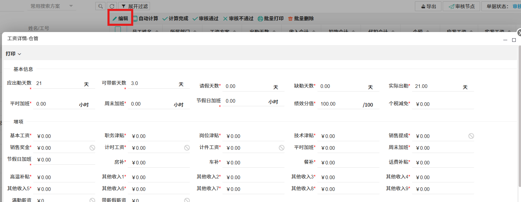Expand the 打印 dropdown menu
521x202 pixels.
click(13, 54)
